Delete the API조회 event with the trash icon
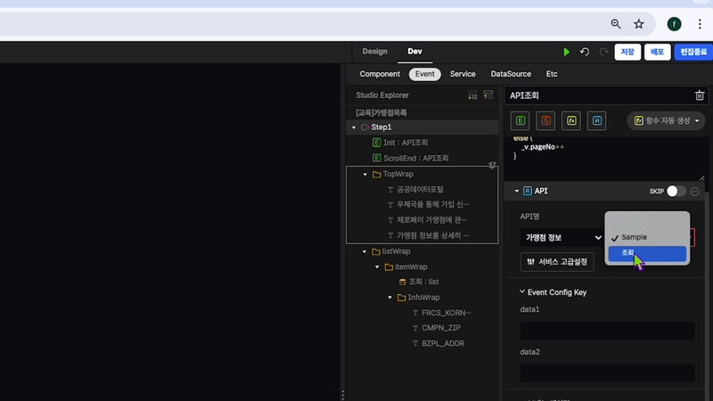Image resolution: width=713 pixels, height=401 pixels. click(700, 95)
